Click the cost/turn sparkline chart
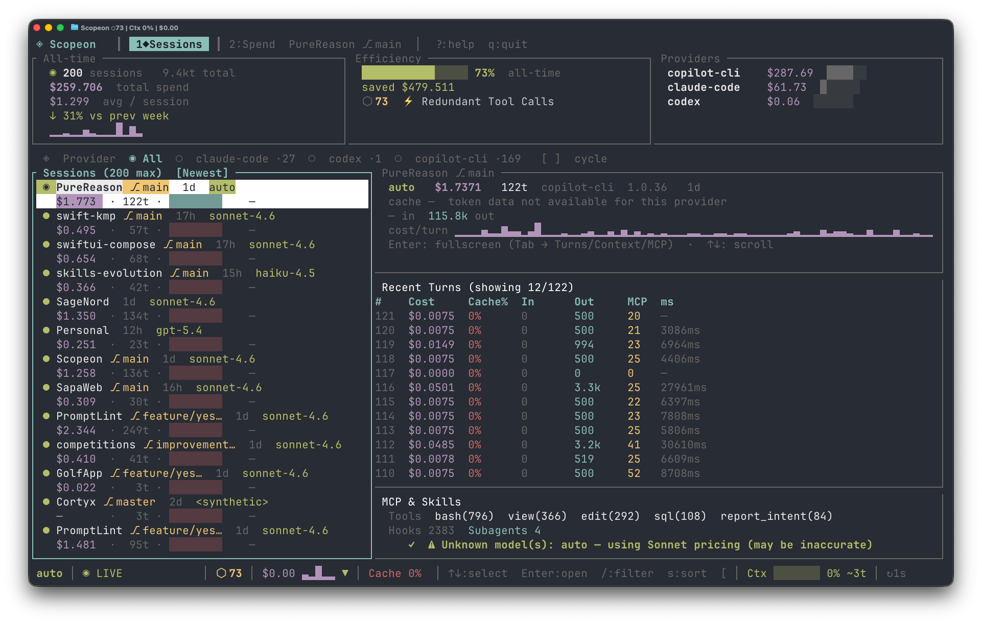This screenshot has height=624, width=982. pyautogui.click(x=694, y=230)
